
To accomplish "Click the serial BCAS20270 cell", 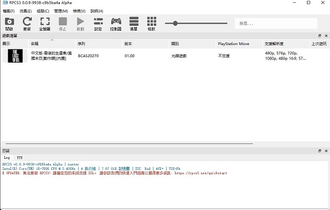I will coord(88,56).
